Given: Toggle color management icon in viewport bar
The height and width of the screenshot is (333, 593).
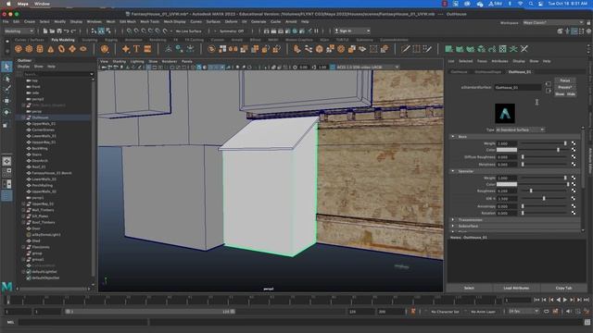Looking at the screenshot, I should coord(332,68).
